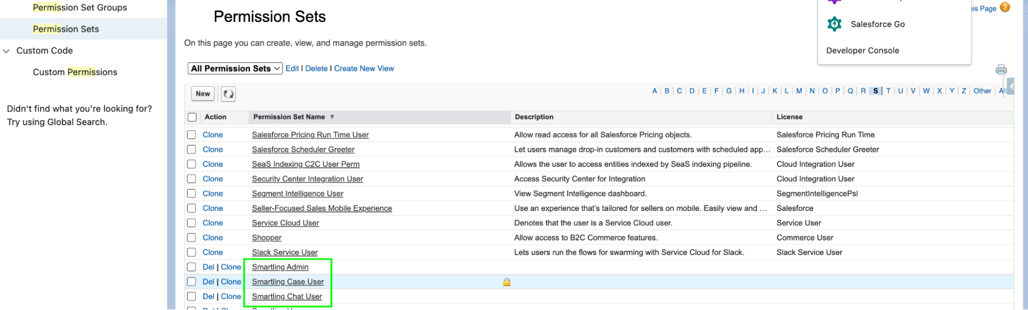
Task: Open Permission Set Groups in sidebar
Action: coord(80,8)
